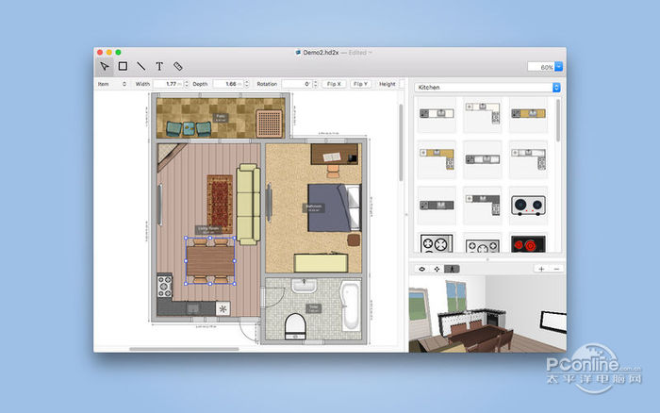Viewport: 660px width, 413px height.
Task: Click the Depth value field
Action: click(228, 84)
